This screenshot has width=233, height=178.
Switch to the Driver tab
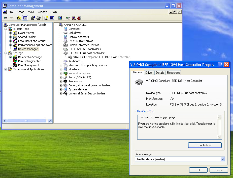(149, 73)
